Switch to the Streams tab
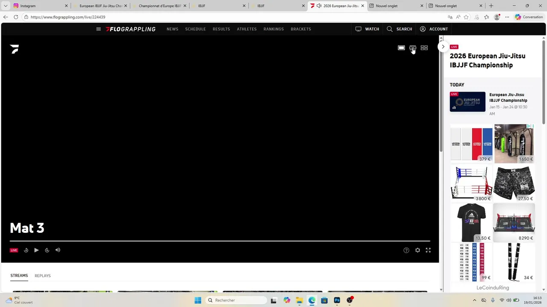The image size is (547, 307). point(19,275)
